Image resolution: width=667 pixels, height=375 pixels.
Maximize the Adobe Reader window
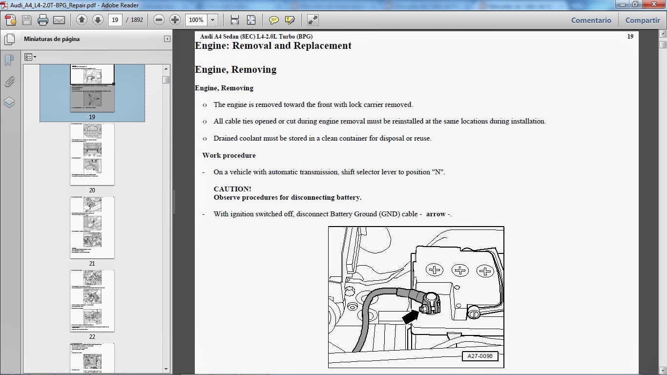click(635, 4)
